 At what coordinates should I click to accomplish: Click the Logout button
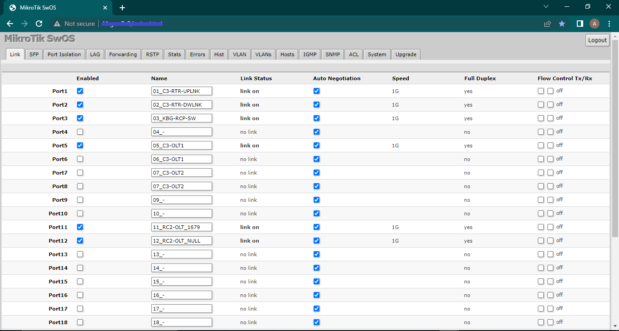(597, 40)
